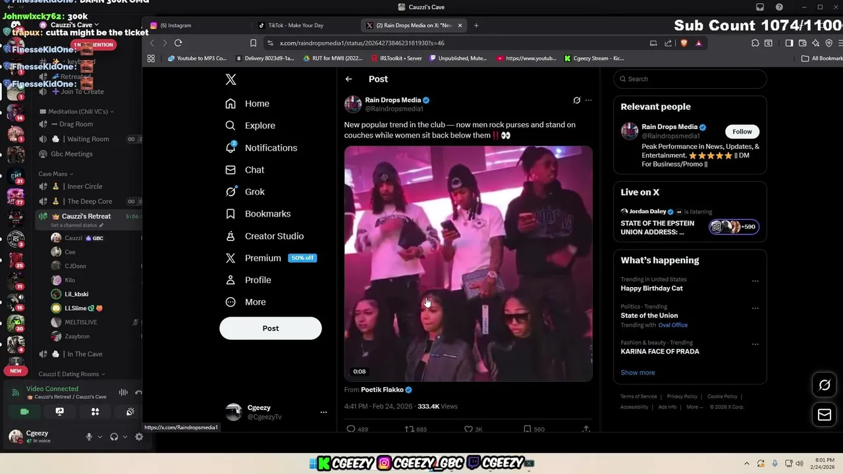
Task: Open Discord activities shapes icon
Action: [x=95, y=411]
